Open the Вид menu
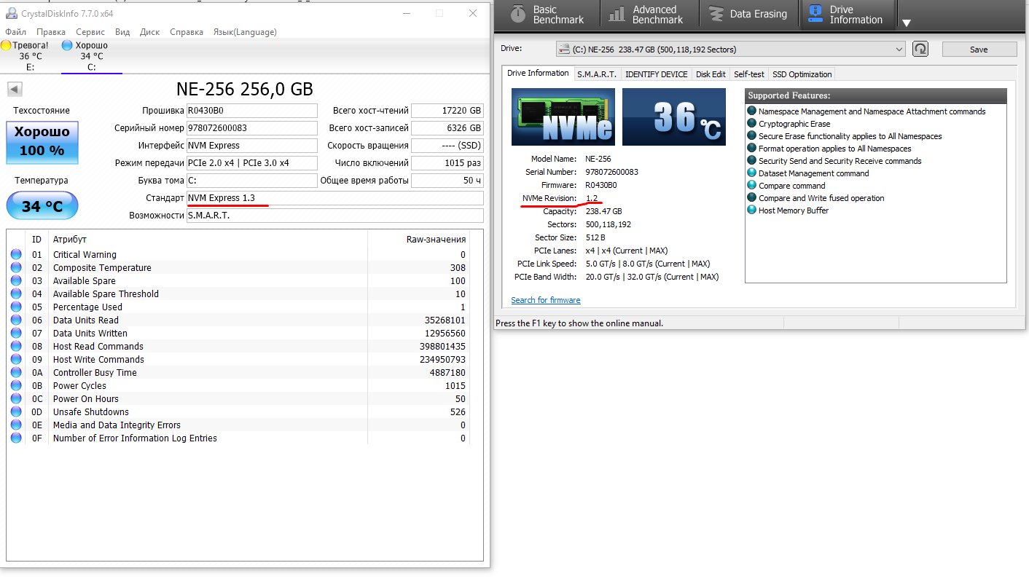 point(122,32)
